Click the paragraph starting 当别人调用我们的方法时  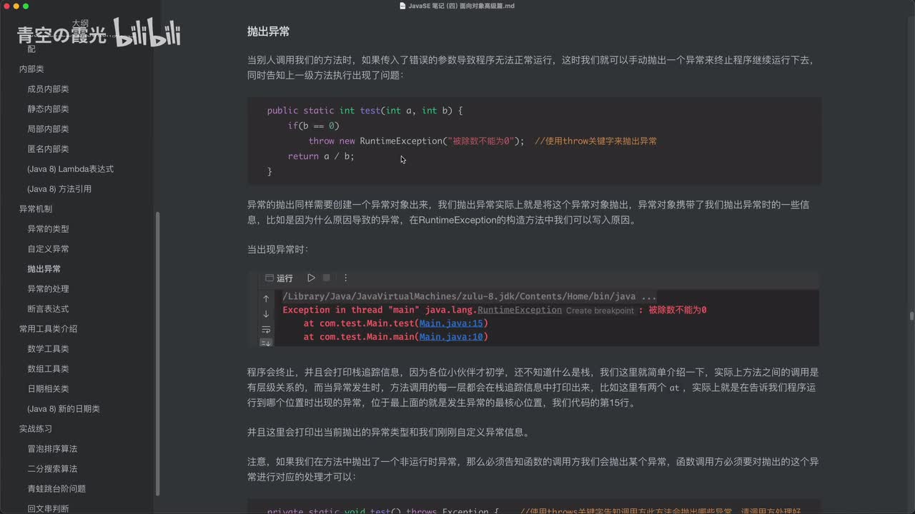click(x=533, y=68)
